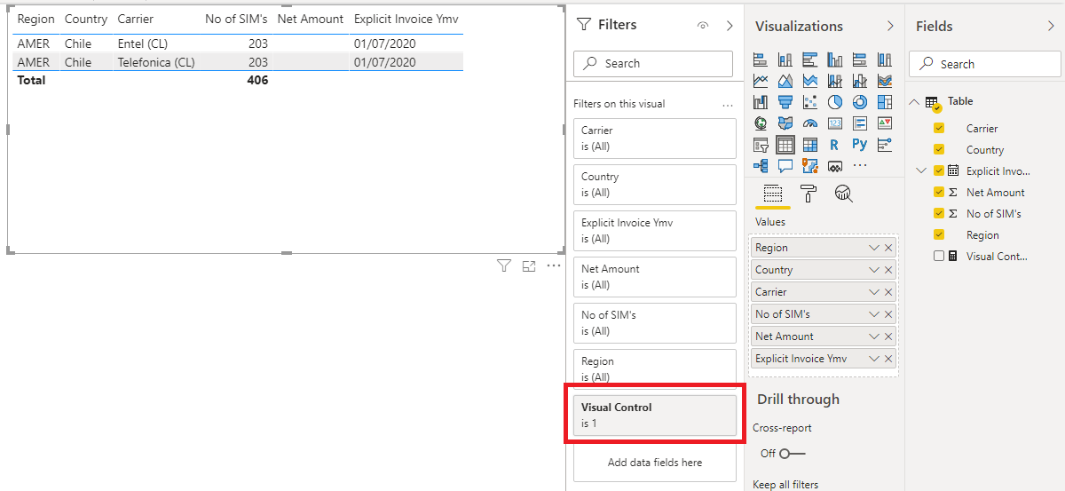This screenshot has width=1065, height=491.
Task: Select the line chart visualization
Action: (x=761, y=81)
